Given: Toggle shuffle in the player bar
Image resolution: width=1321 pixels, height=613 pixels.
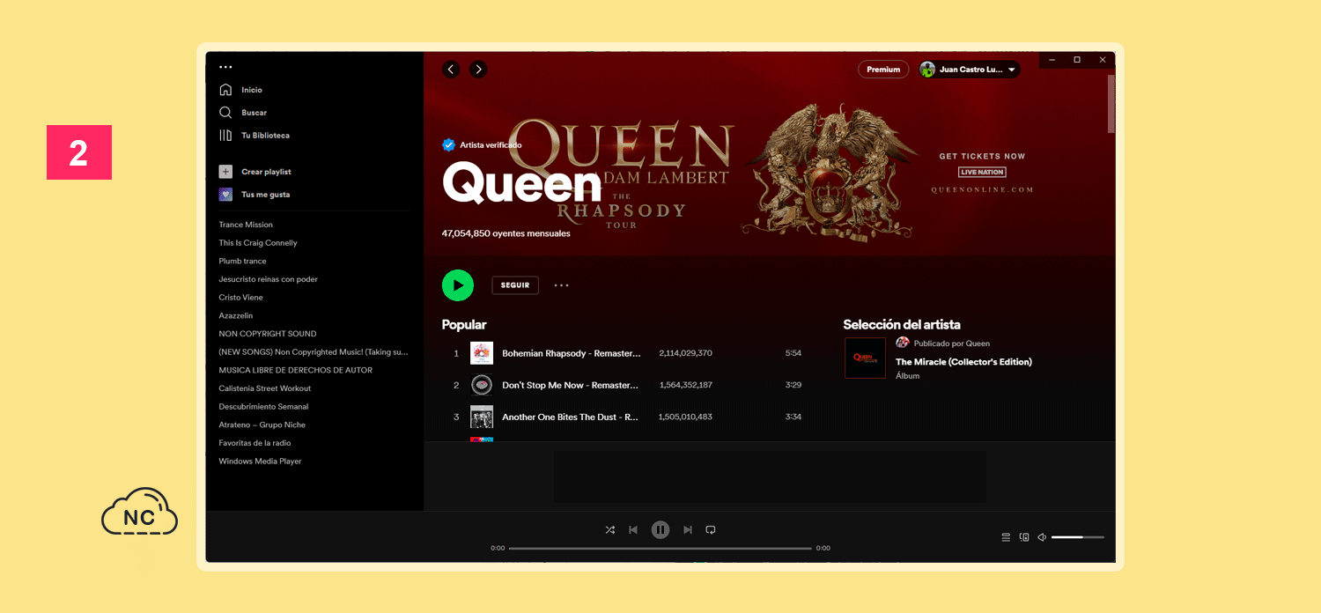Looking at the screenshot, I should (x=610, y=529).
